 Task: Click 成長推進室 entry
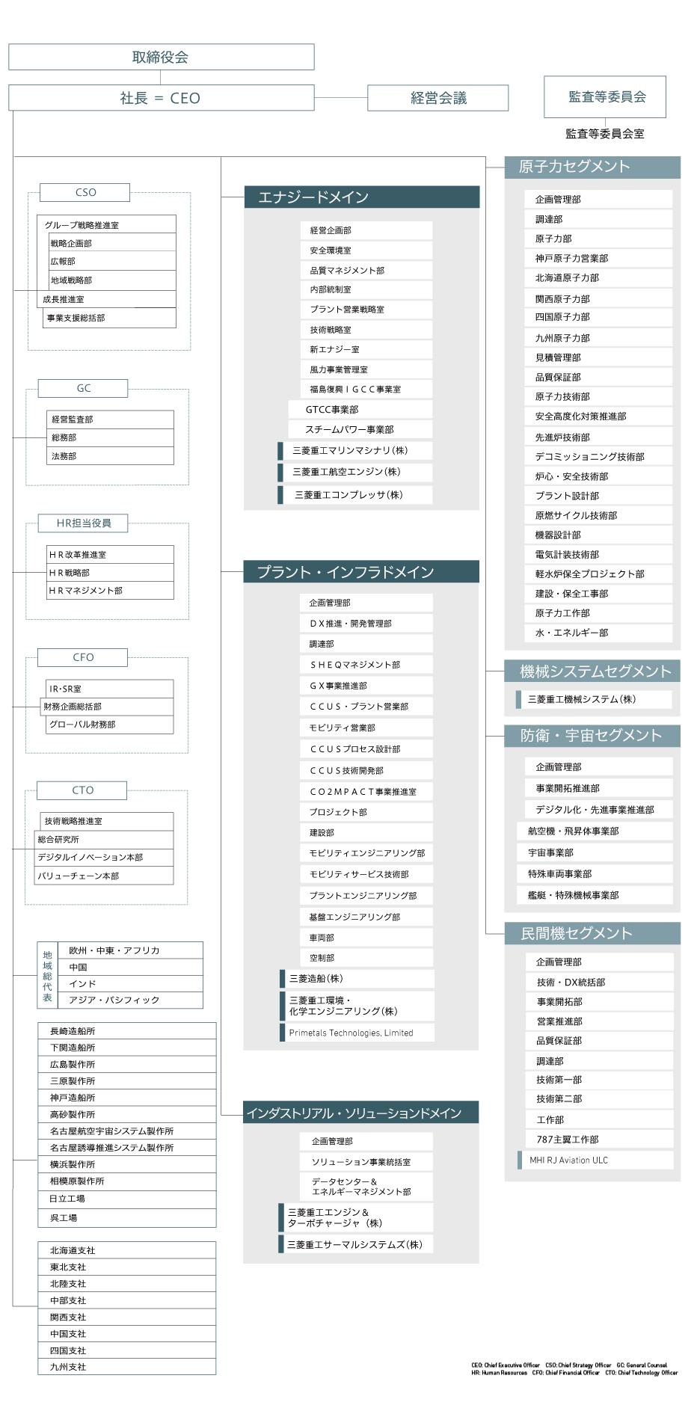(x=107, y=299)
